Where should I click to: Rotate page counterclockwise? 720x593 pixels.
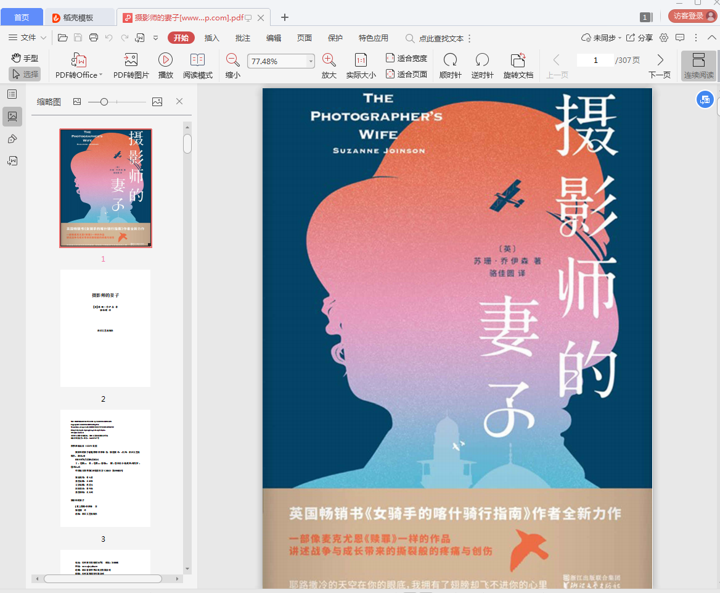tap(482, 66)
